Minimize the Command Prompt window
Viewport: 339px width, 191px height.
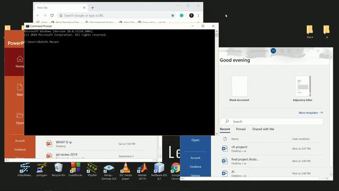192,26
